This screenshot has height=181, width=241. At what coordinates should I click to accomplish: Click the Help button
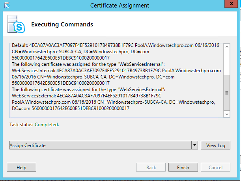(x=21, y=167)
